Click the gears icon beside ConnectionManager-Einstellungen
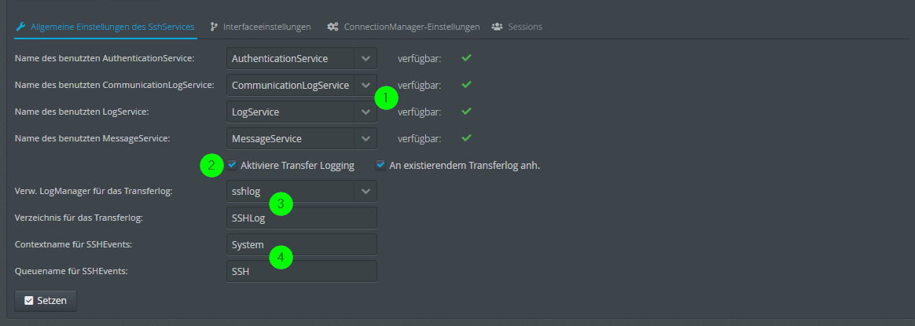Screen dimensions: 915x326 [x=333, y=27]
